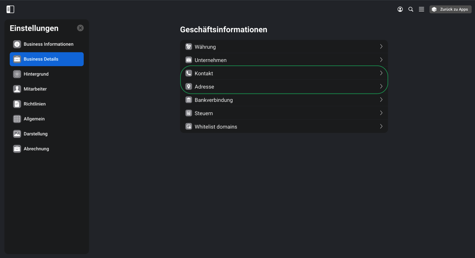Click the Bankverbindung bank icon
Screen dimensions: 475x258
189,100
